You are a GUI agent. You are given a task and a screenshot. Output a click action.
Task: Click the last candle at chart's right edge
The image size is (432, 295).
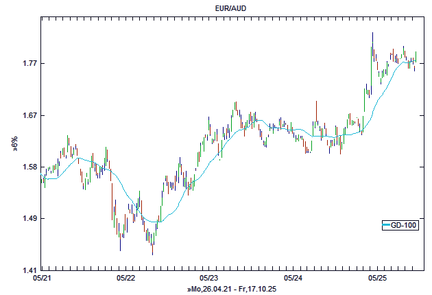point(416,59)
